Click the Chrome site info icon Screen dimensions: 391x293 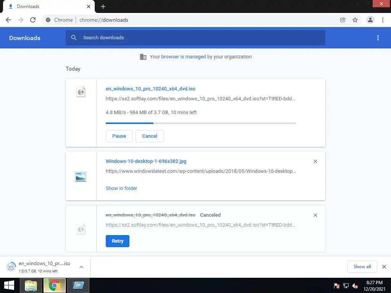click(48, 20)
